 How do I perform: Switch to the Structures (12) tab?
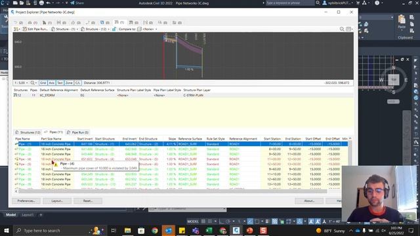[x=28, y=132]
